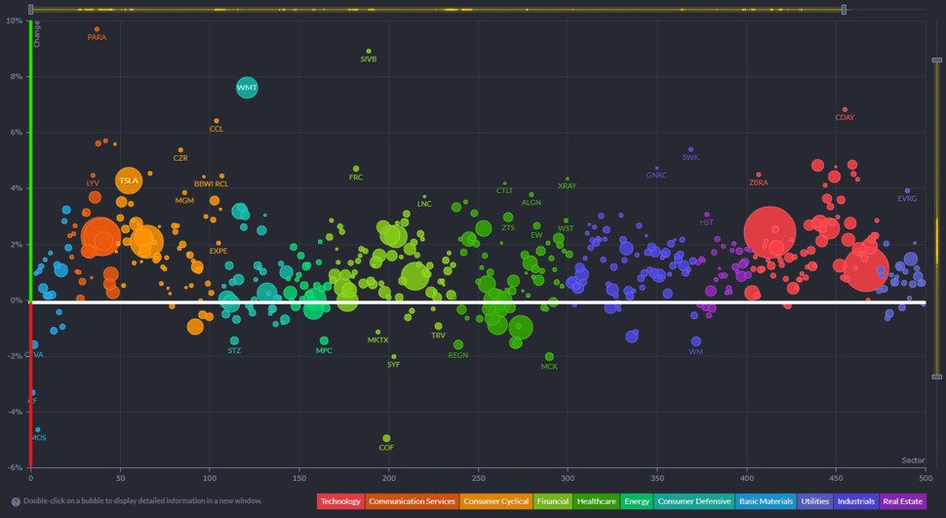Click the SYF bubble

pyautogui.click(x=394, y=357)
